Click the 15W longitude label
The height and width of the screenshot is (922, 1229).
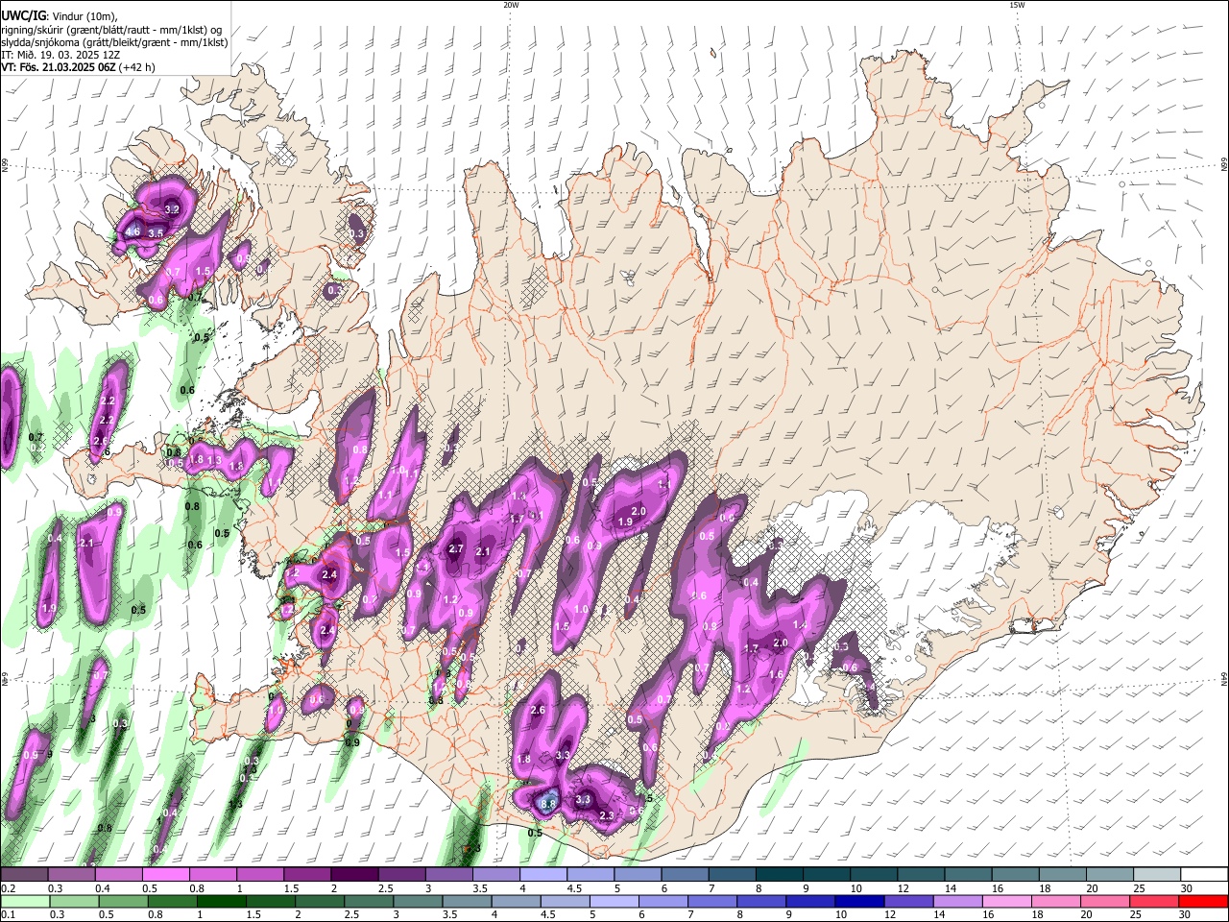point(1017,5)
